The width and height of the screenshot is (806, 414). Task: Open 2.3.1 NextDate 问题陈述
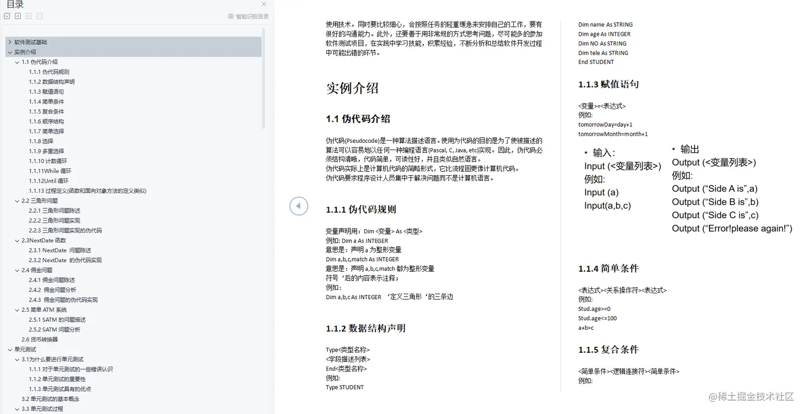[59, 250]
